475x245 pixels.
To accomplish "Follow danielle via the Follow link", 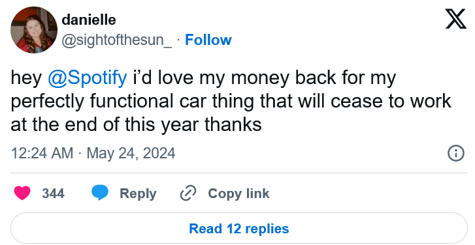I will coord(208,40).
